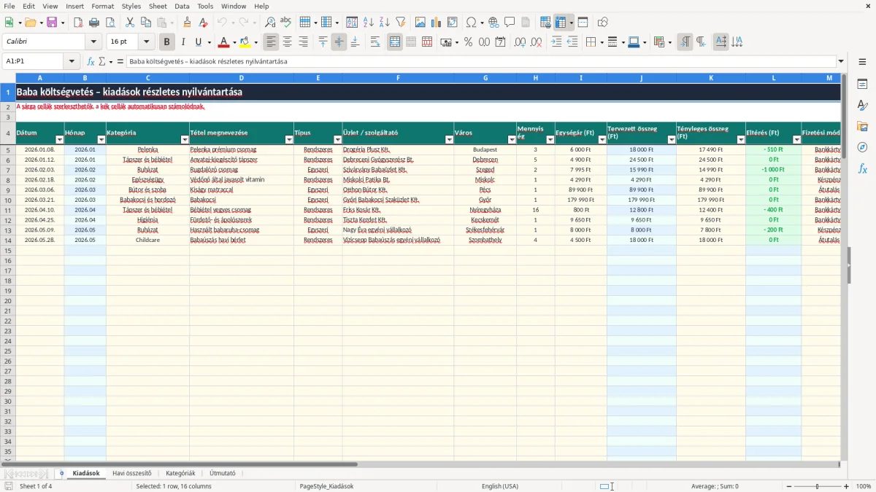
Task: Print the spreadsheet via printer icon
Action: coord(94,23)
